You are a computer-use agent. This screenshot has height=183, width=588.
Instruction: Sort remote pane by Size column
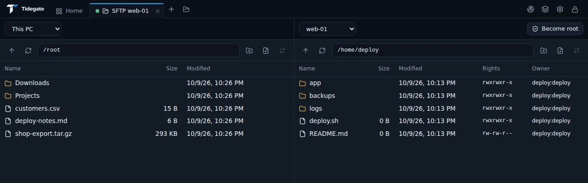coord(384,69)
